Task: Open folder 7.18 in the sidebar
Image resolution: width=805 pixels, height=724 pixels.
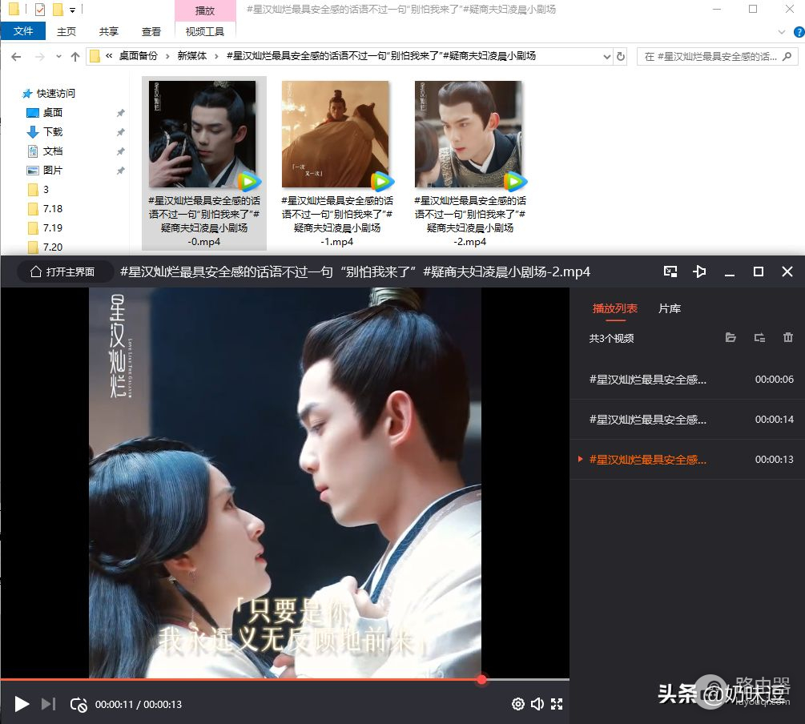Action: [45, 208]
